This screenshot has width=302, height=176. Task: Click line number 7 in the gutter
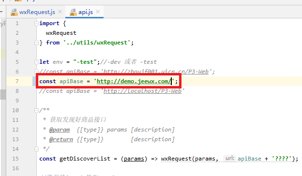[x=17, y=81]
